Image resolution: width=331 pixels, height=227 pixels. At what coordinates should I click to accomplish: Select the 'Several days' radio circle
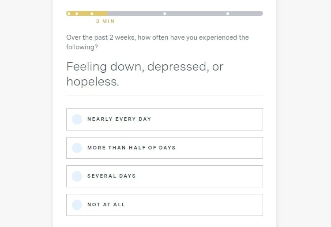(x=77, y=176)
